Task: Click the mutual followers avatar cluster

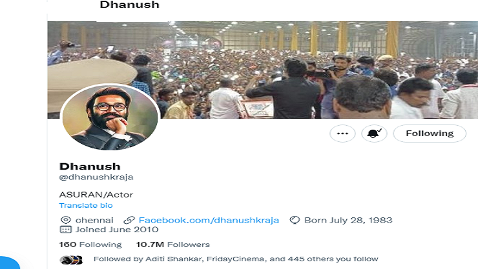Action: (71, 260)
